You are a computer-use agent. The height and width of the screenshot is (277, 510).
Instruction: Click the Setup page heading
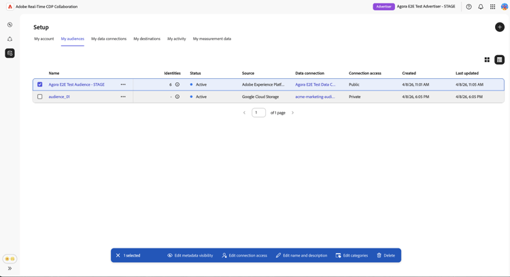[41, 27]
